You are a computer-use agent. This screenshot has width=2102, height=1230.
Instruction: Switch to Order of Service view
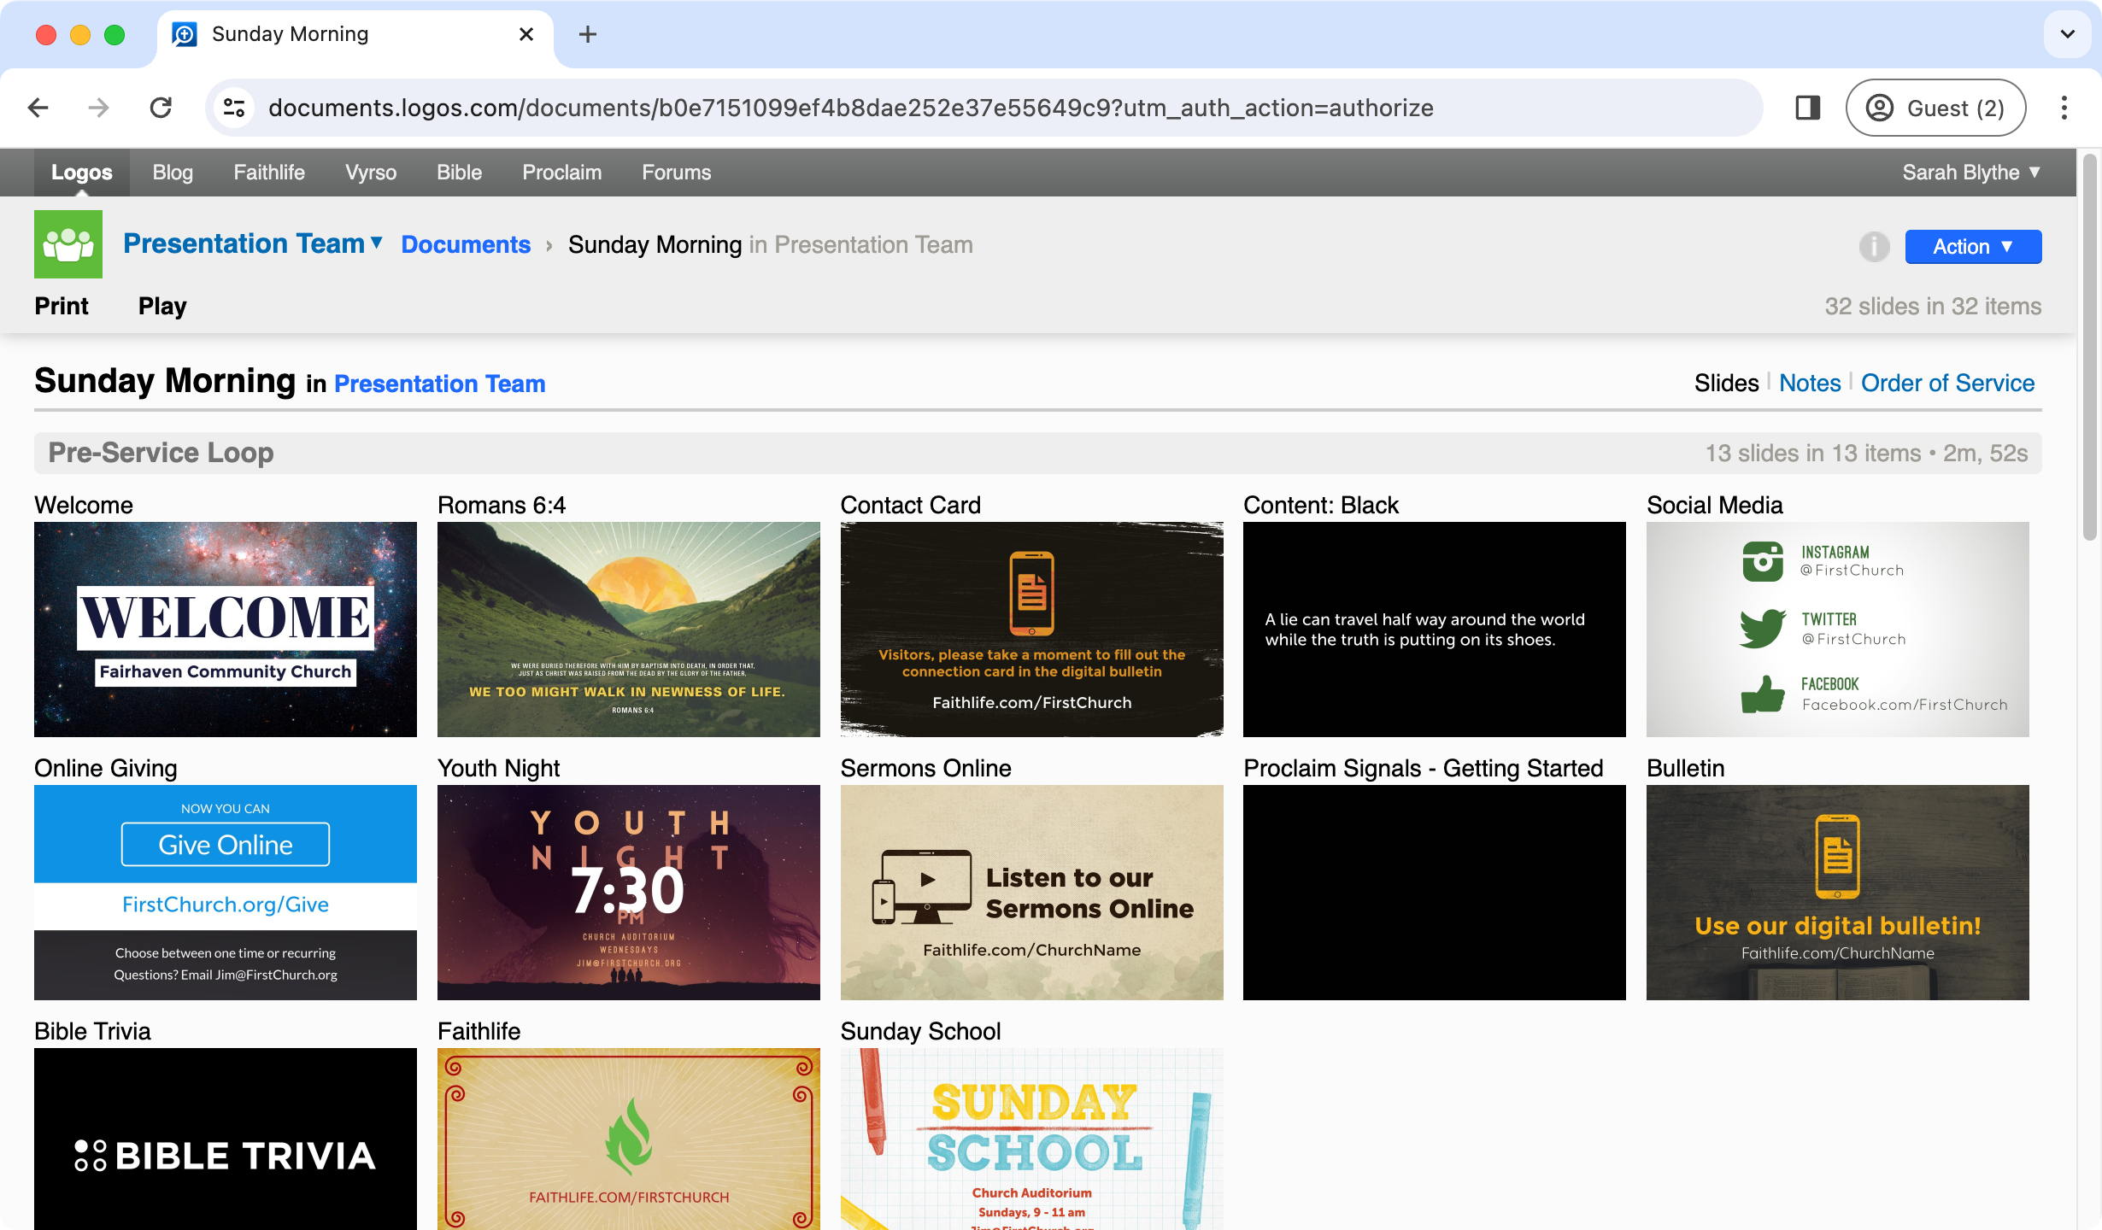coord(1947,383)
